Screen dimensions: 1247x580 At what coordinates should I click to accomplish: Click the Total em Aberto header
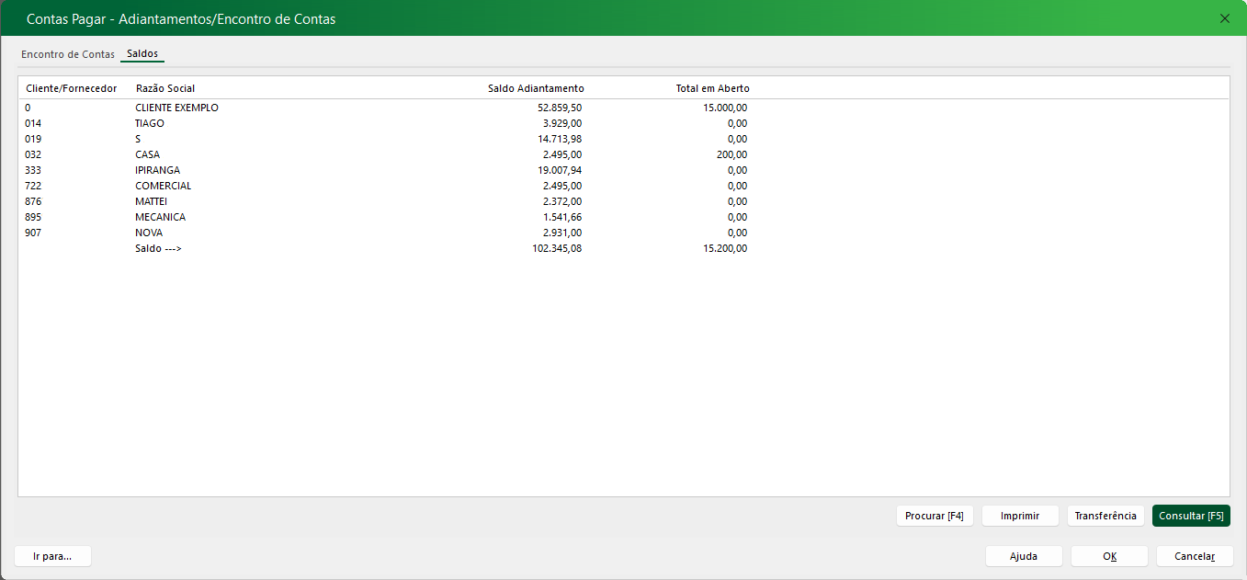[712, 88]
